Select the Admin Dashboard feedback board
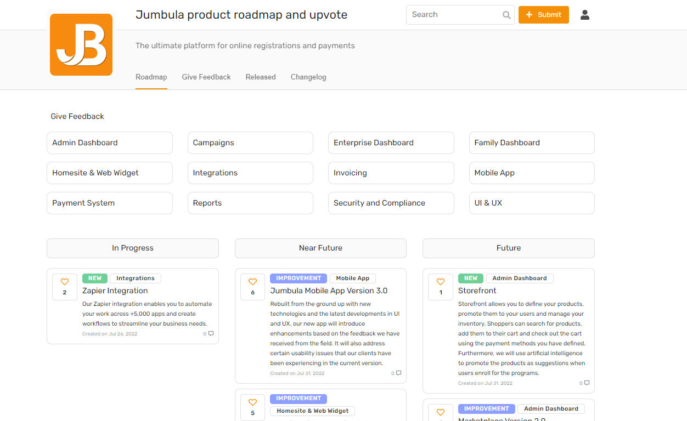The width and height of the screenshot is (687, 421). point(110,143)
